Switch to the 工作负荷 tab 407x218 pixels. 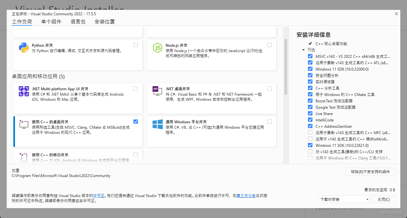coord(22,22)
